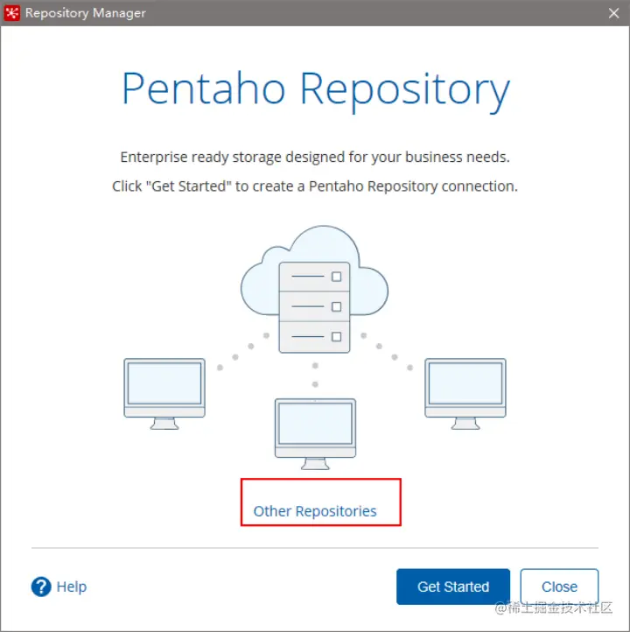Click the 'Click "Get Started" to create' instruction text
The height and width of the screenshot is (632, 630).
click(315, 186)
